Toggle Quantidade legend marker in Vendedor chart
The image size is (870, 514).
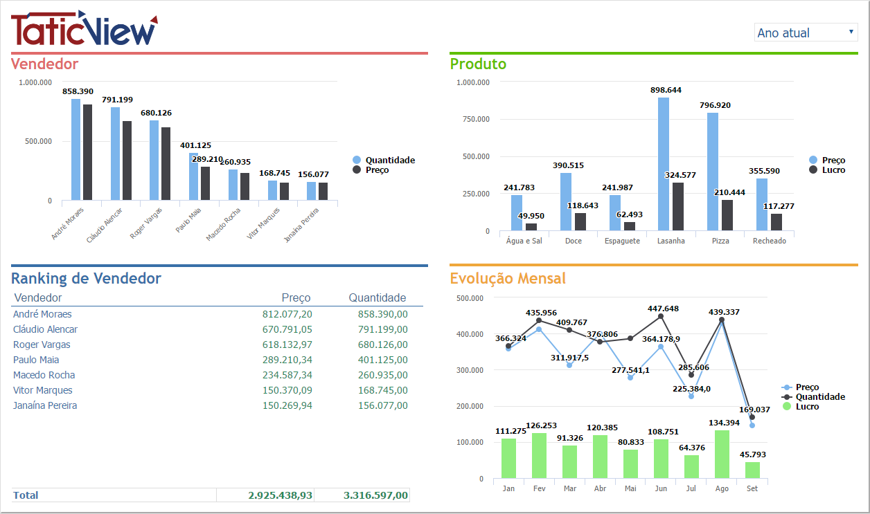coord(357,160)
